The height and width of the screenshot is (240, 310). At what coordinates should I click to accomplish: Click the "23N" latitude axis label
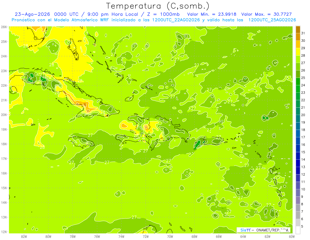4,71
